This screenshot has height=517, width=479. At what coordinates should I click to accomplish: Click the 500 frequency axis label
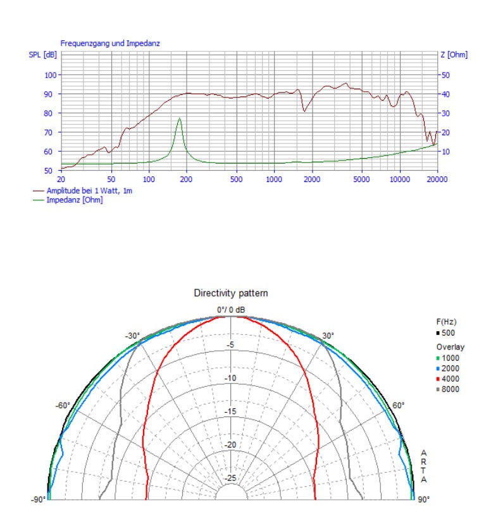tap(237, 179)
